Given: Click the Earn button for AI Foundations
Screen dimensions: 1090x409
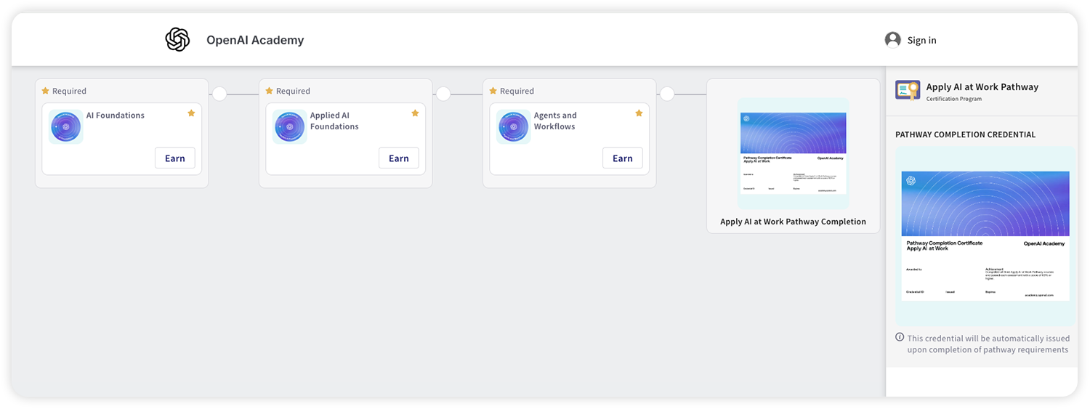Looking at the screenshot, I should coord(175,158).
